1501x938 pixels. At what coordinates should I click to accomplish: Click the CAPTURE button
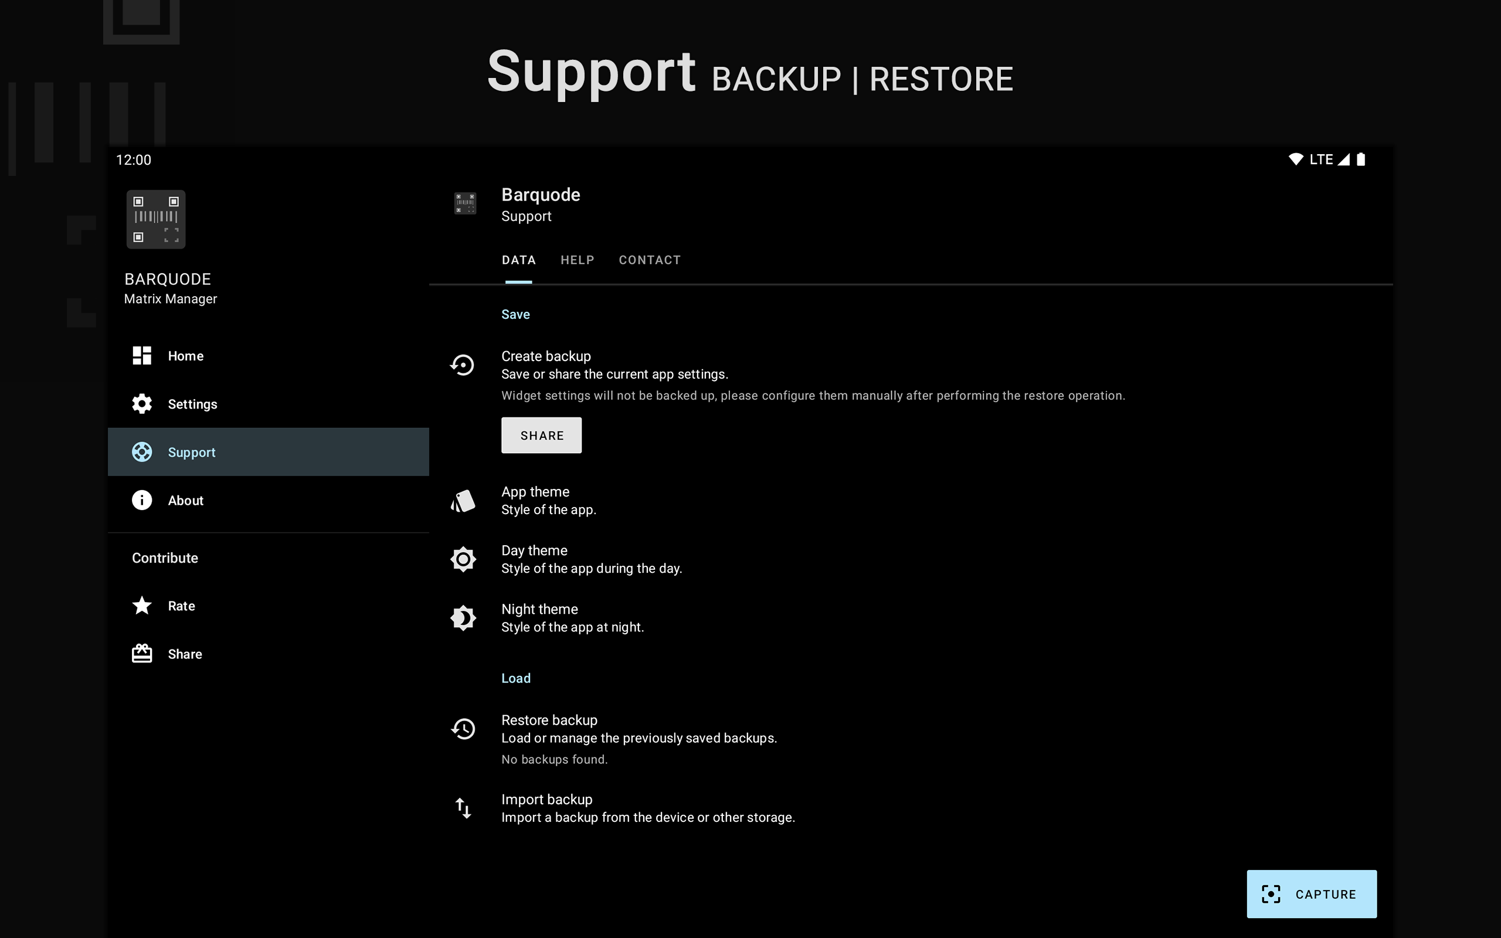1311,893
